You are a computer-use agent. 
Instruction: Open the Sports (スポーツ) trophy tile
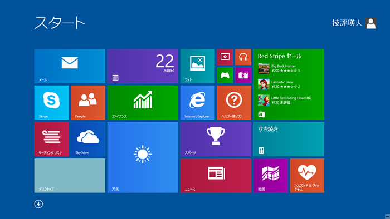(216, 139)
